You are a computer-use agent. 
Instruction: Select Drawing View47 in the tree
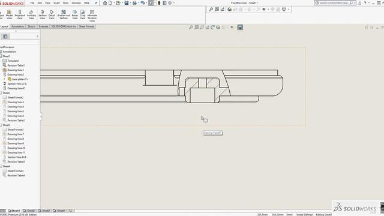click(x=16, y=88)
